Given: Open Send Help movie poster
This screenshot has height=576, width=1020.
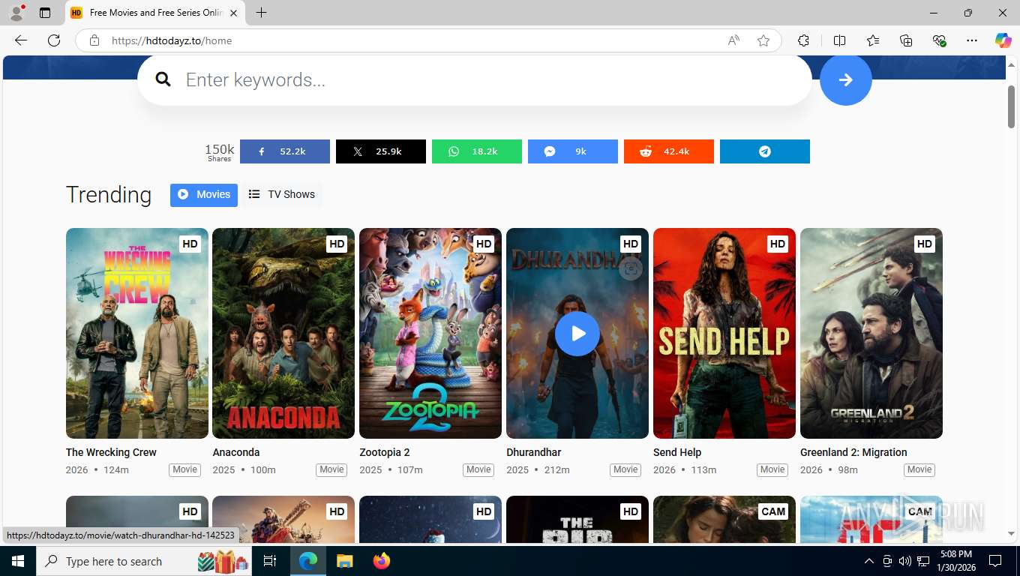Looking at the screenshot, I should pos(724,333).
